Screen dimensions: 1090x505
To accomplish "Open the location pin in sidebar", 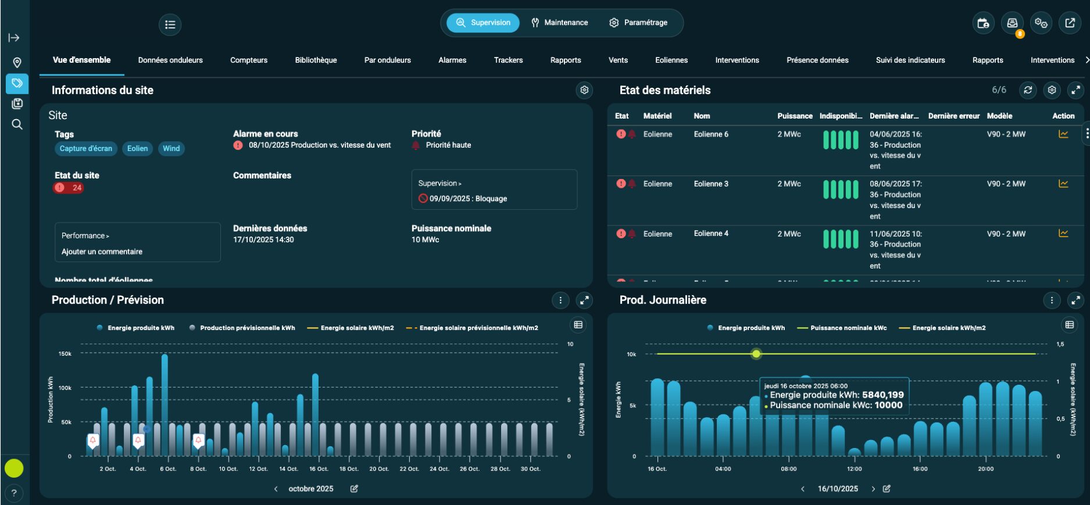I will (x=17, y=63).
